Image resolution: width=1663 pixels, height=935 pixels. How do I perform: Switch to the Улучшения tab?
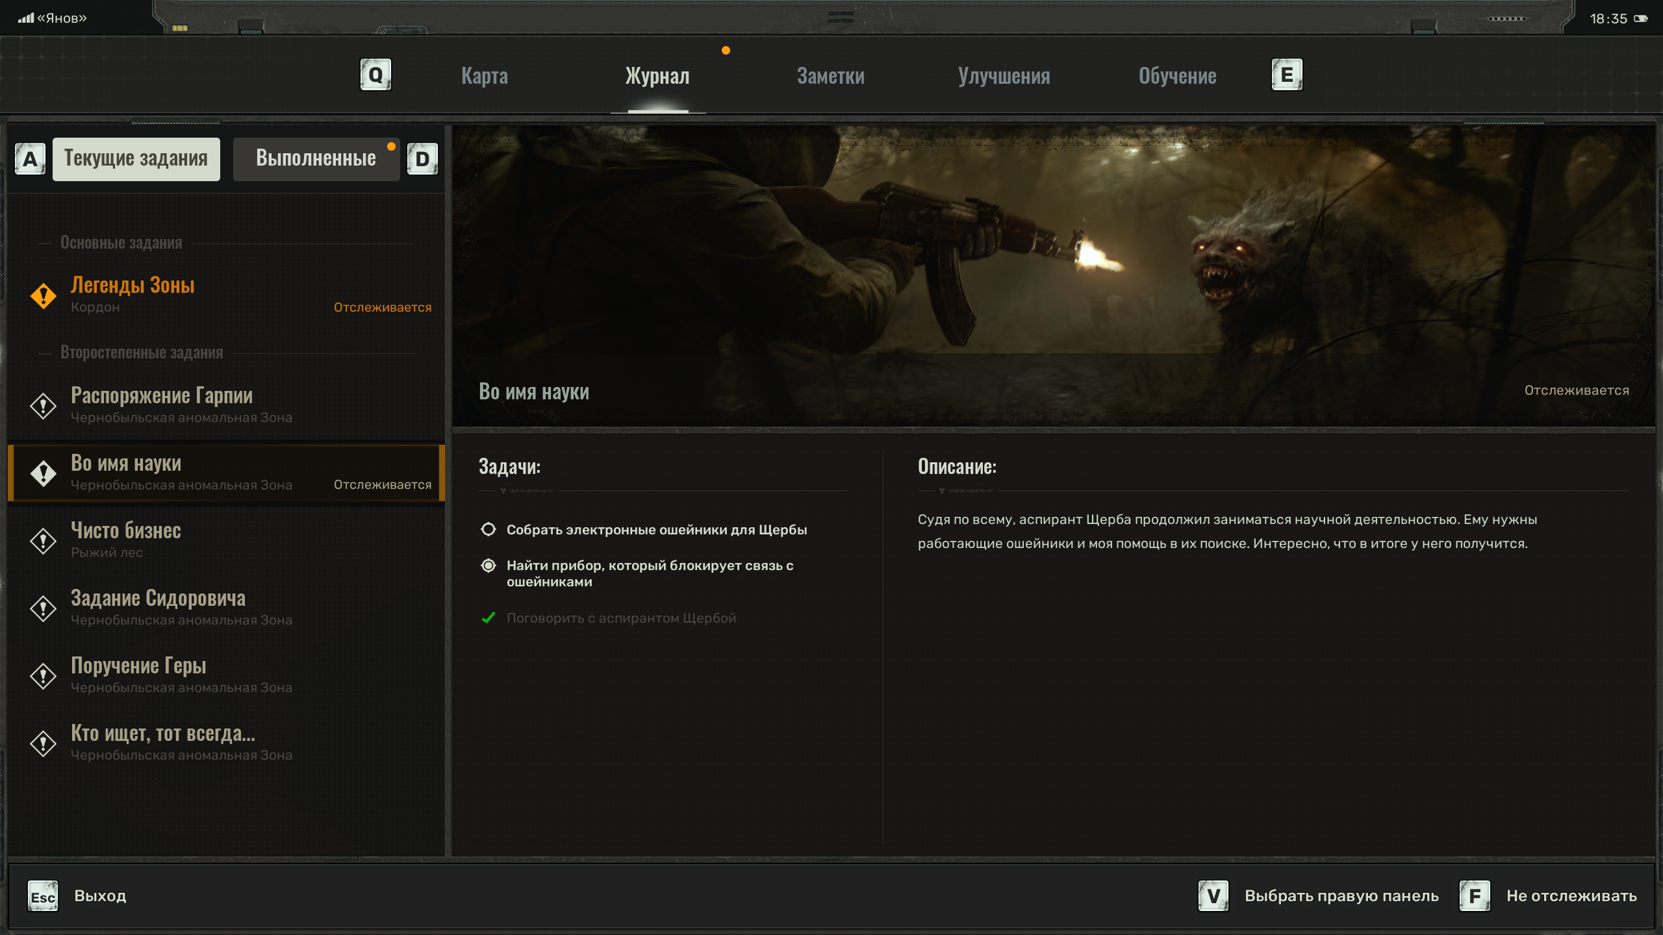click(x=1004, y=76)
